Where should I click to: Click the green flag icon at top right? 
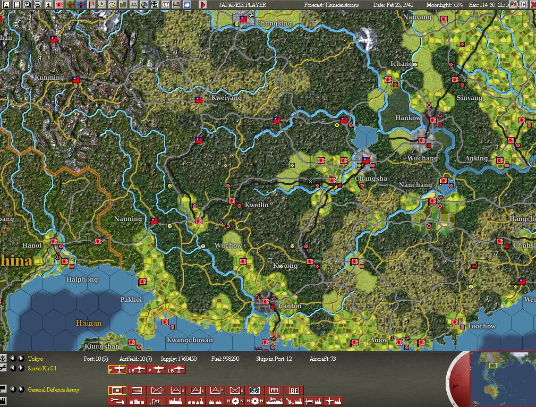coord(513,4)
